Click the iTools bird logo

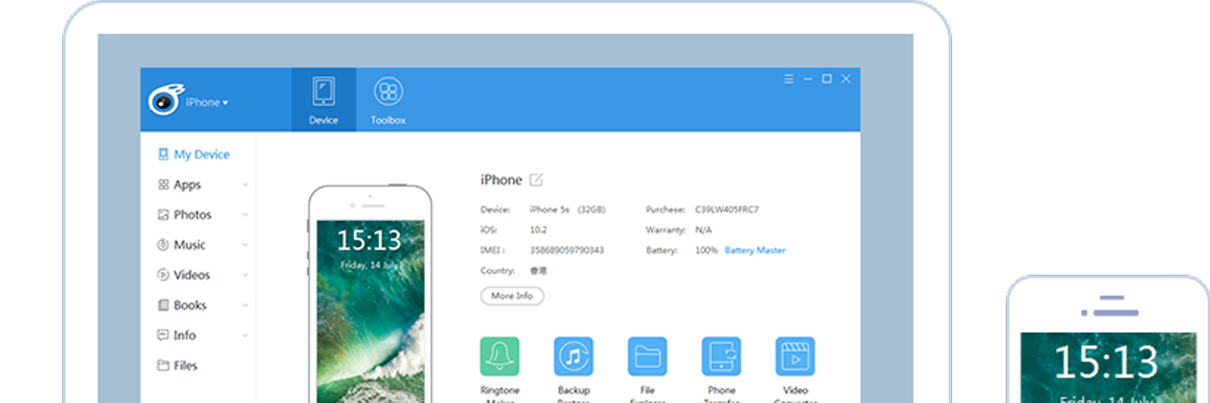tap(165, 99)
